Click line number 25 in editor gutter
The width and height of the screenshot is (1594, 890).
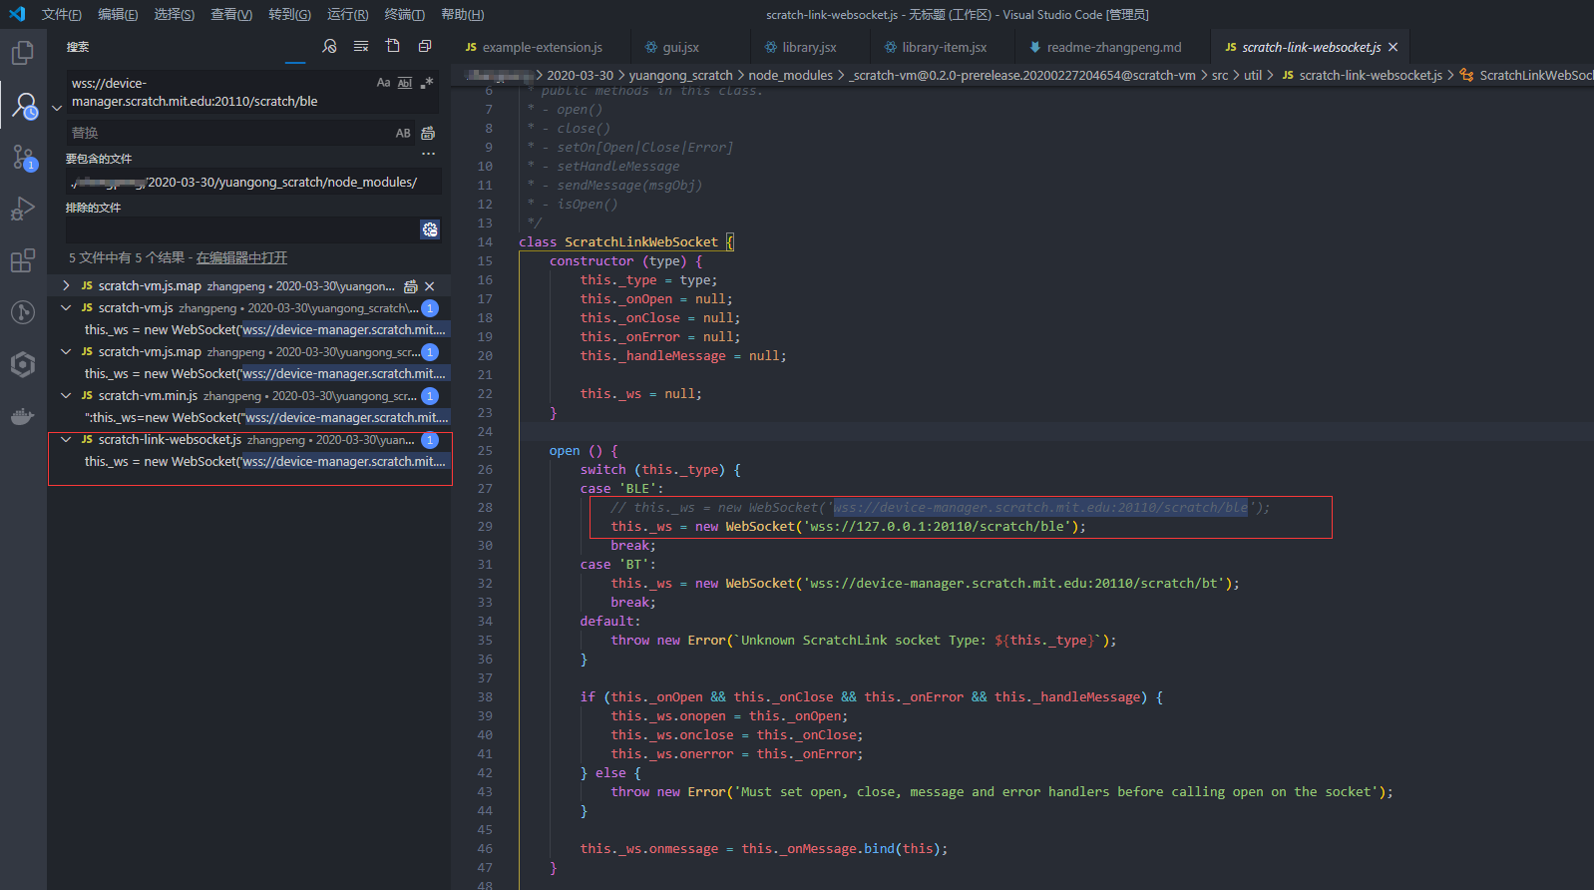485,451
